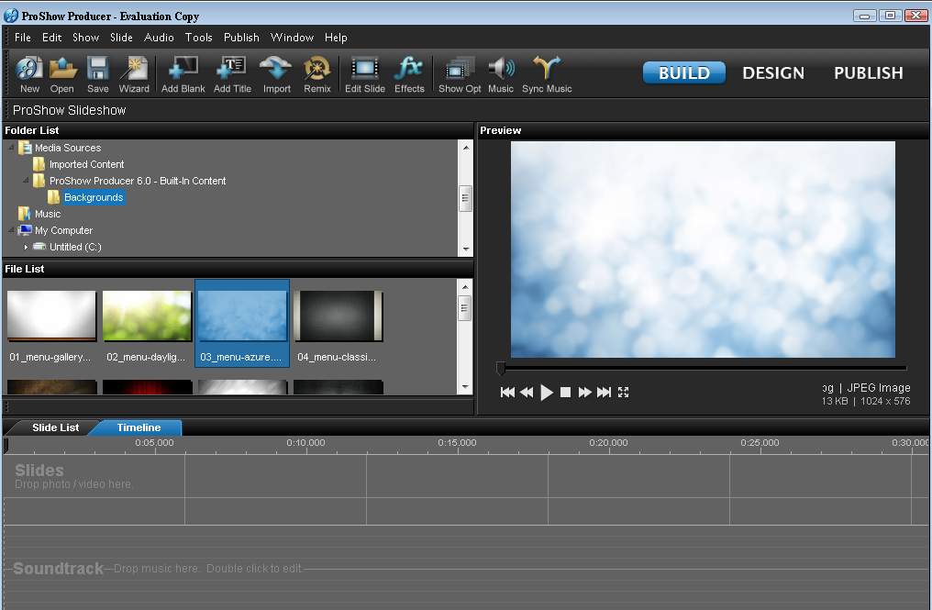932x610 pixels.
Task: Click the timeline playhead at start
Action: click(x=6, y=445)
